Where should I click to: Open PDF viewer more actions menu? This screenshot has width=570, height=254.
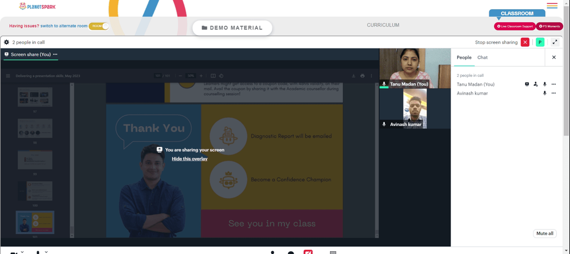pos(371,76)
